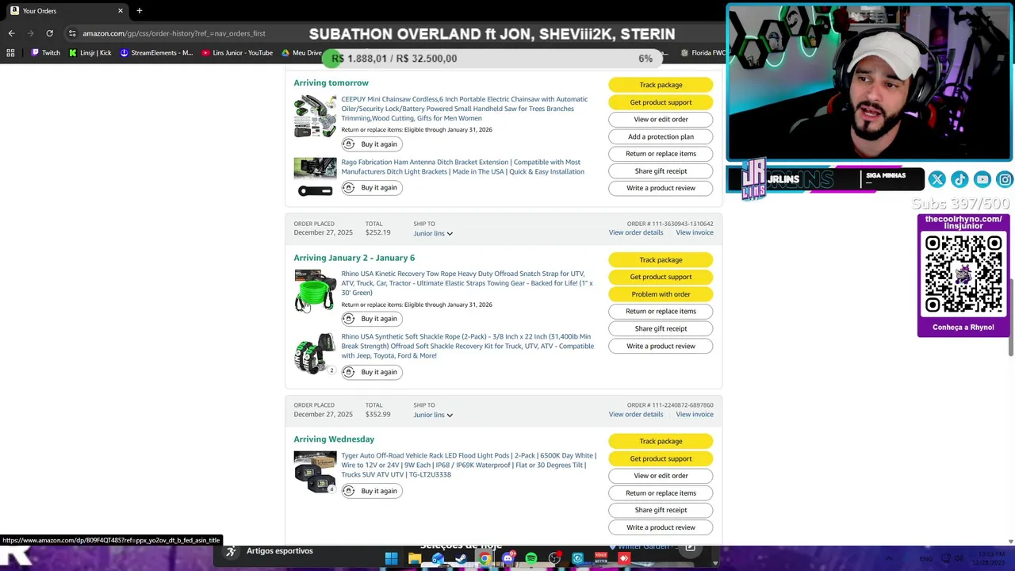The width and height of the screenshot is (1015, 571).
Task: Select the Your Orders browser tab
Action: tap(65, 11)
